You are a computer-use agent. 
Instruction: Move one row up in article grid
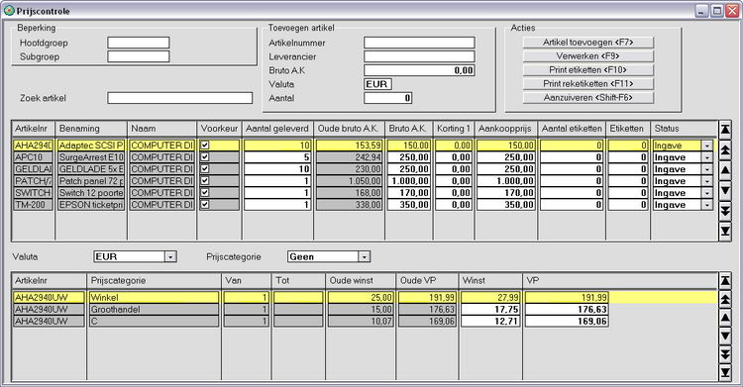(724, 170)
